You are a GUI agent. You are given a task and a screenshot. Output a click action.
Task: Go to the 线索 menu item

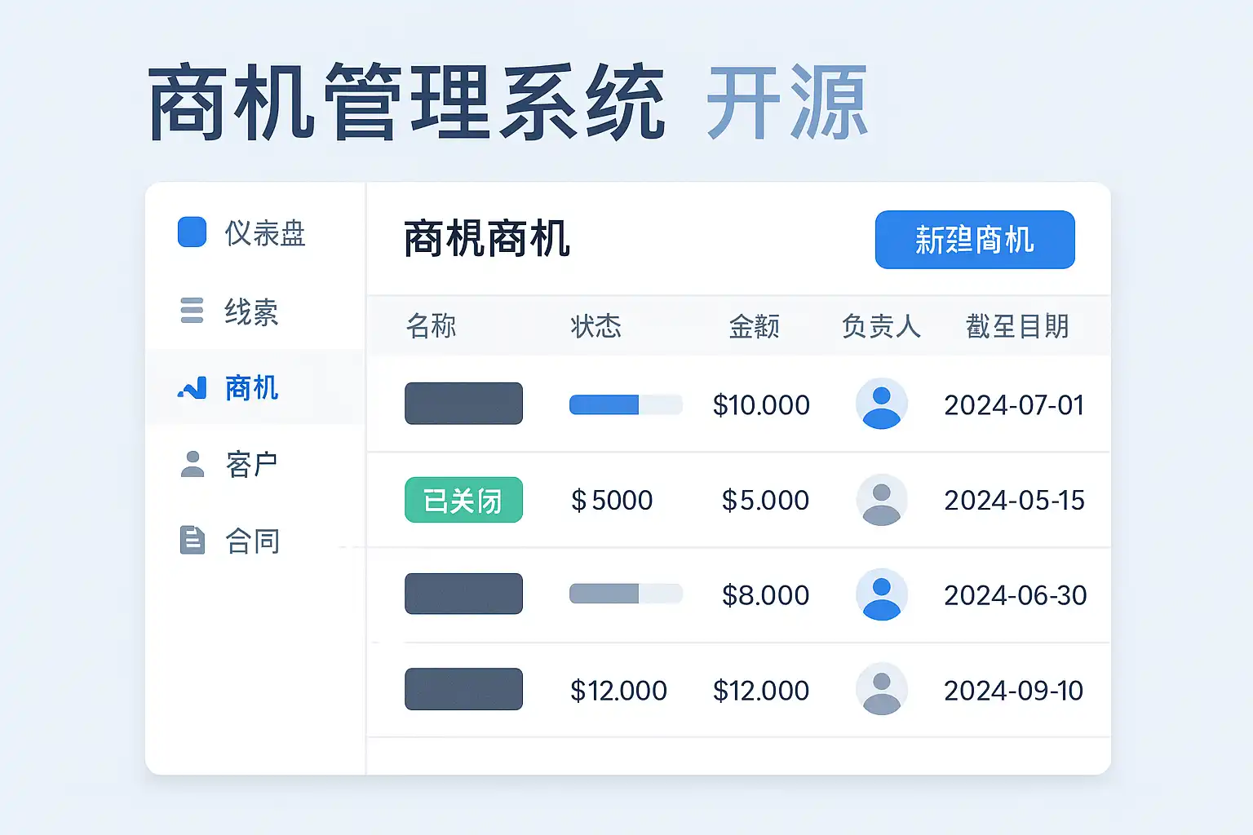pyautogui.click(x=251, y=311)
